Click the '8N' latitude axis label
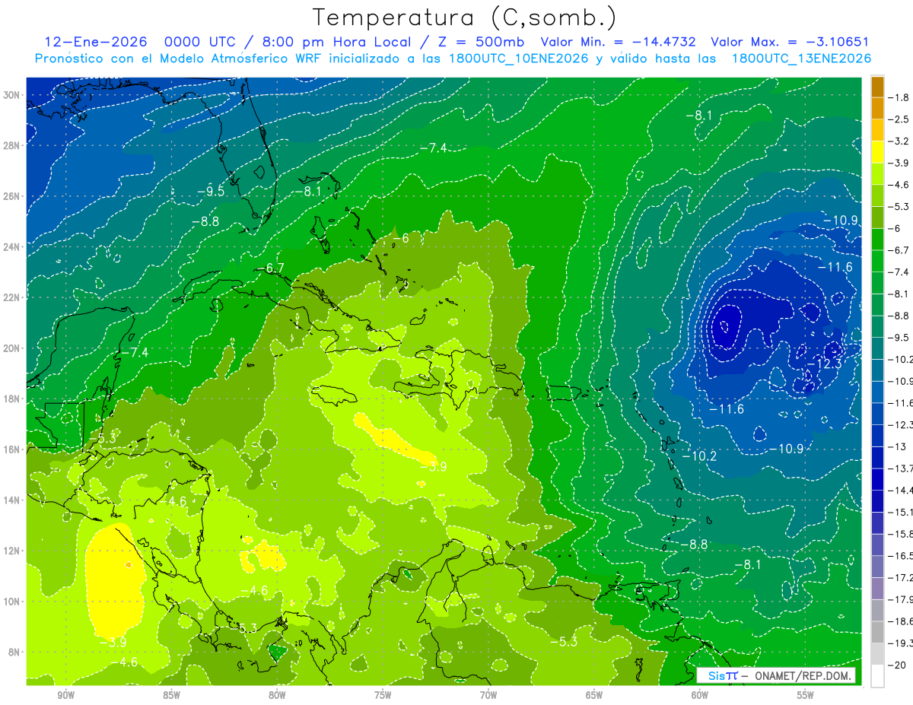Viewport: 913px width, 705px height. (x=14, y=652)
